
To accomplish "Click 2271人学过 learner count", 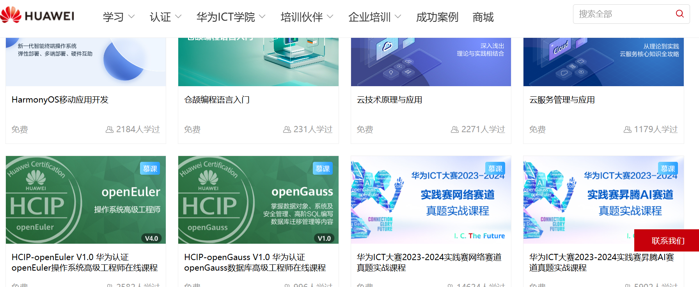I will (x=483, y=129).
